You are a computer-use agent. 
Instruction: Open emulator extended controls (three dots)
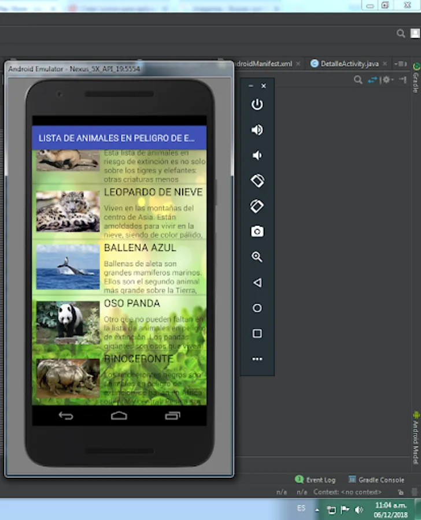pyautogui.click(x=257, y=359)
